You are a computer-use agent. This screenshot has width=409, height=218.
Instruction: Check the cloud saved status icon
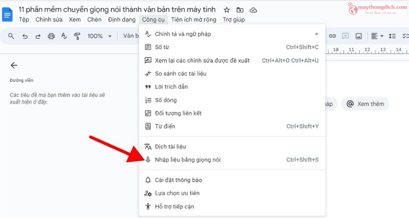253,10
